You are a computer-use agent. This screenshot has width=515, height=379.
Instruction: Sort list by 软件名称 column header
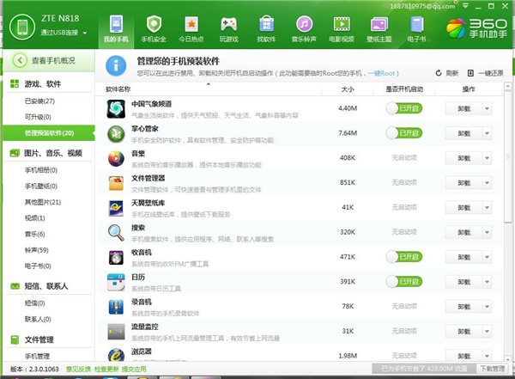(118, 89)
